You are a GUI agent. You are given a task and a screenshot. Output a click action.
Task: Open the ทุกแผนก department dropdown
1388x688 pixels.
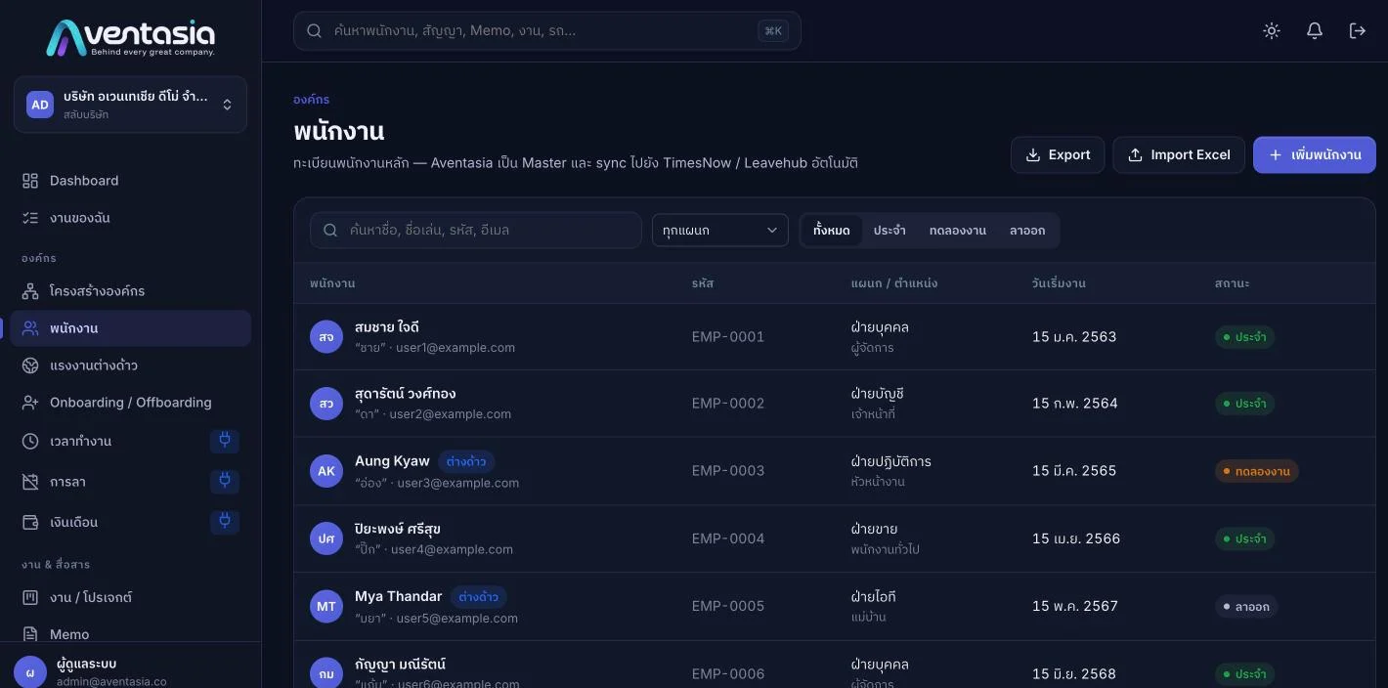point(720,231)
